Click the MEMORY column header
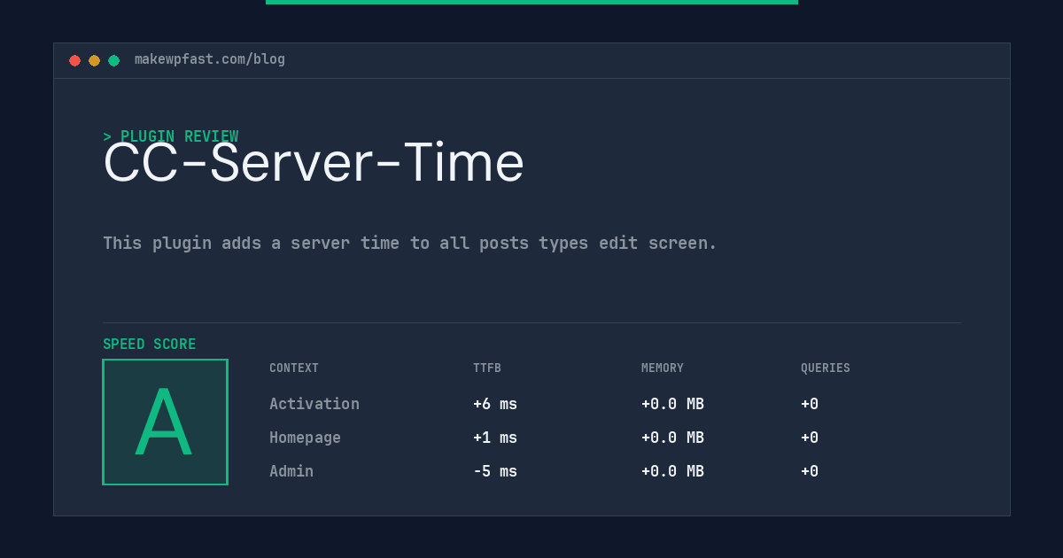Viewport: 1063px width, 558px height. tap(663, 368)
